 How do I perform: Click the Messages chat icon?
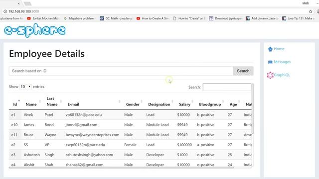pos(270,62)
